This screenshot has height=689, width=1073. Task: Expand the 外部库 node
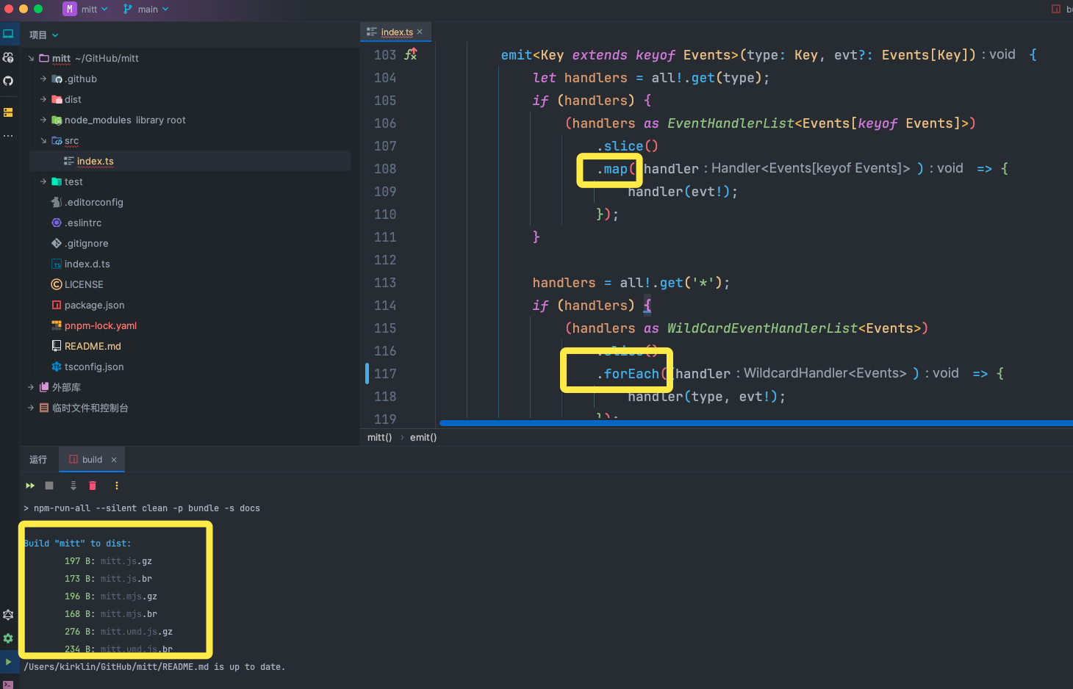click(x=31, y=387)
